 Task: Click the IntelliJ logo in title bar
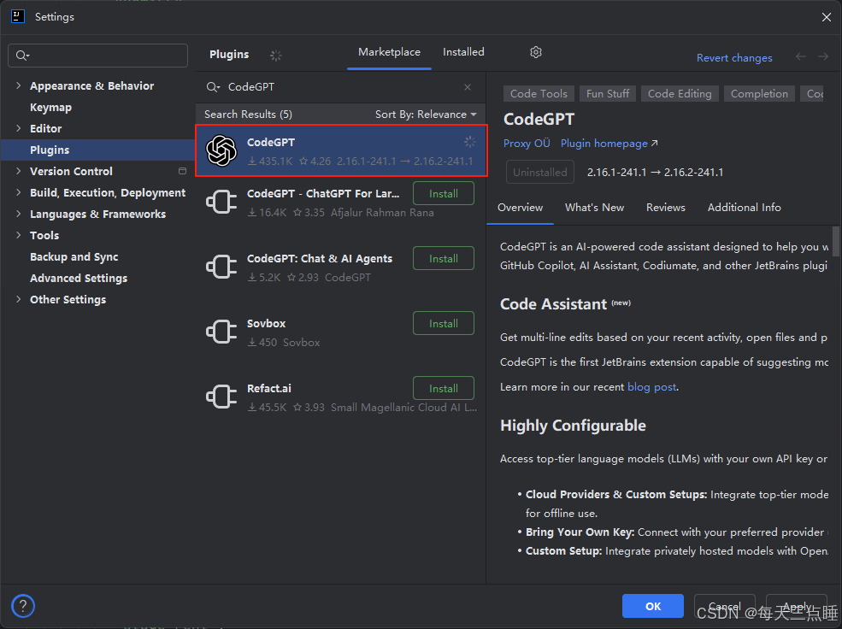pos(18,16)
